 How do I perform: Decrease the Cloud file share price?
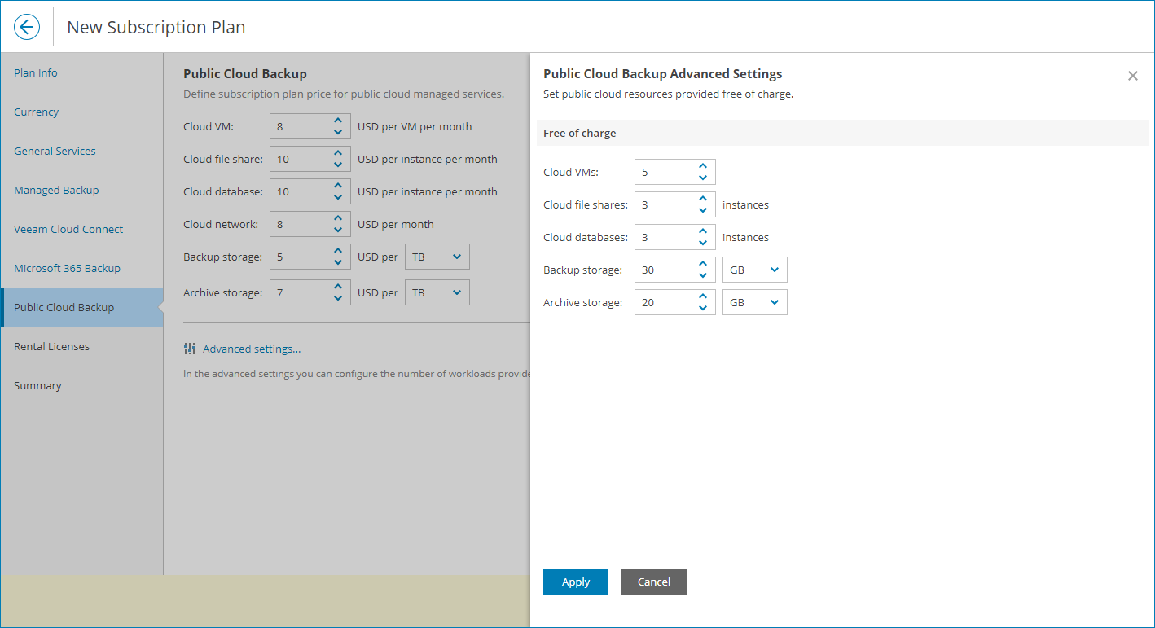click(x=338, y=164)
